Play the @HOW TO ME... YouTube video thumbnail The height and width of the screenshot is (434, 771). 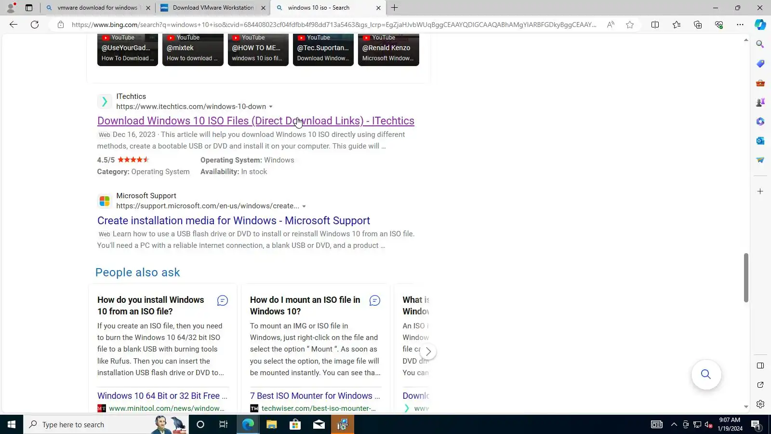tap(258, 50)
